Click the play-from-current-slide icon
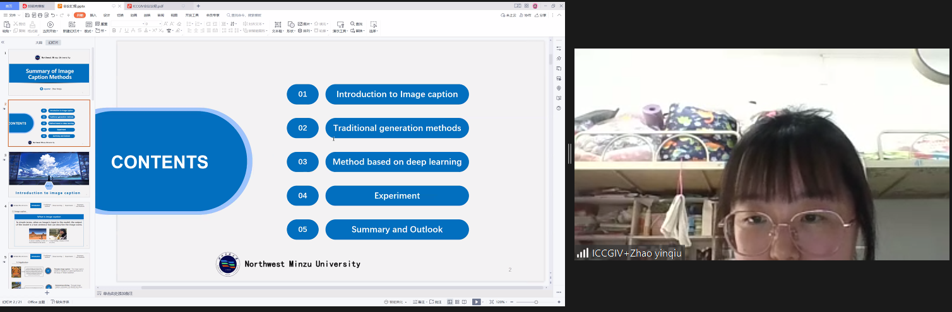This screenshot has width=952, height=312. [51, 24]
